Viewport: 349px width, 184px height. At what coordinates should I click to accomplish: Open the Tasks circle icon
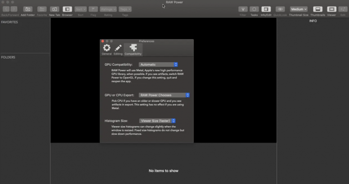(254, 9)
